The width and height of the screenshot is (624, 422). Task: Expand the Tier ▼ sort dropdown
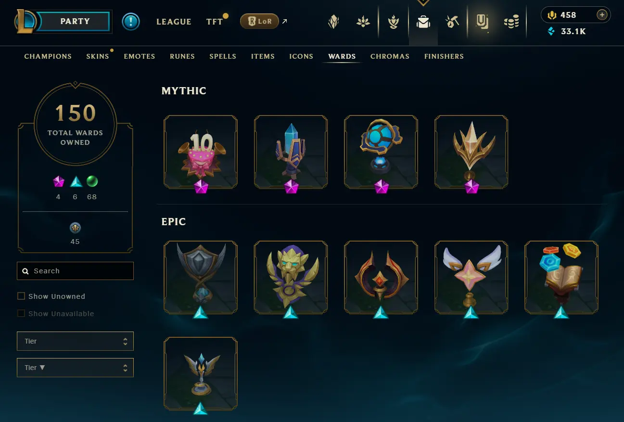(x=75, y=368)
